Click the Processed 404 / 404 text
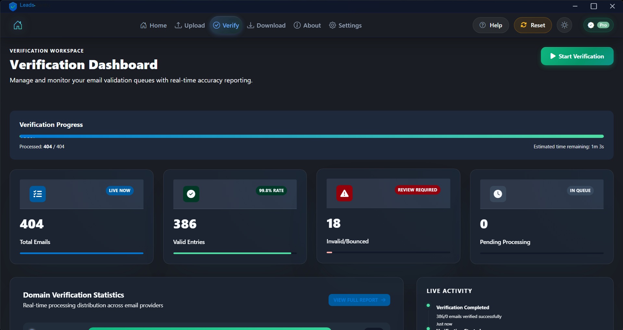This screenshot has height=330, width=623. point(42,147)
